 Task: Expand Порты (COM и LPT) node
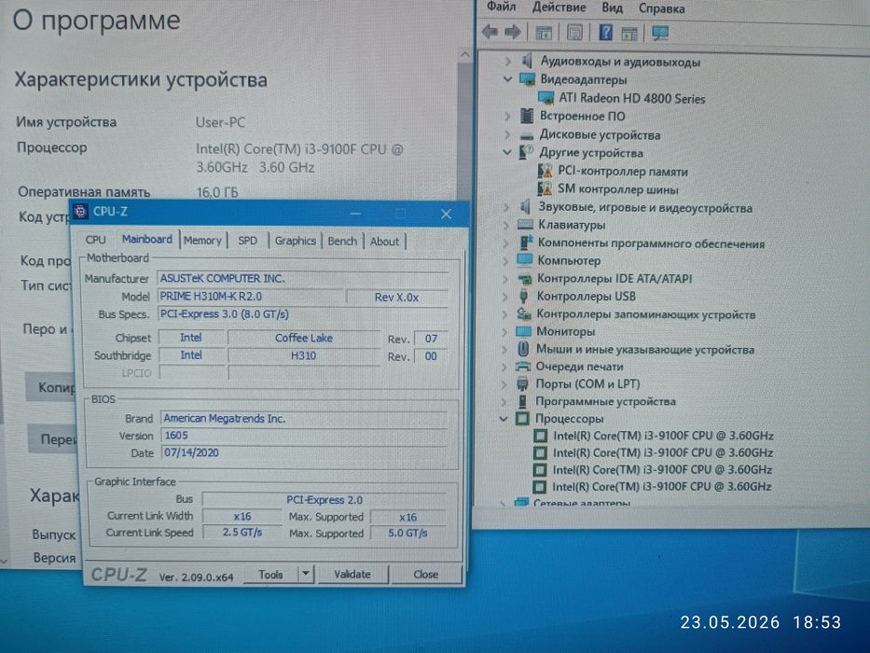[x=504, y=384]
